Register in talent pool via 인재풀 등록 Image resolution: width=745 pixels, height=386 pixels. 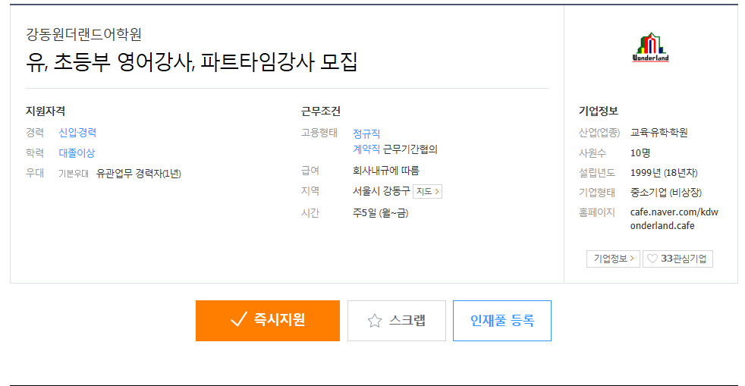pos(501,321)
